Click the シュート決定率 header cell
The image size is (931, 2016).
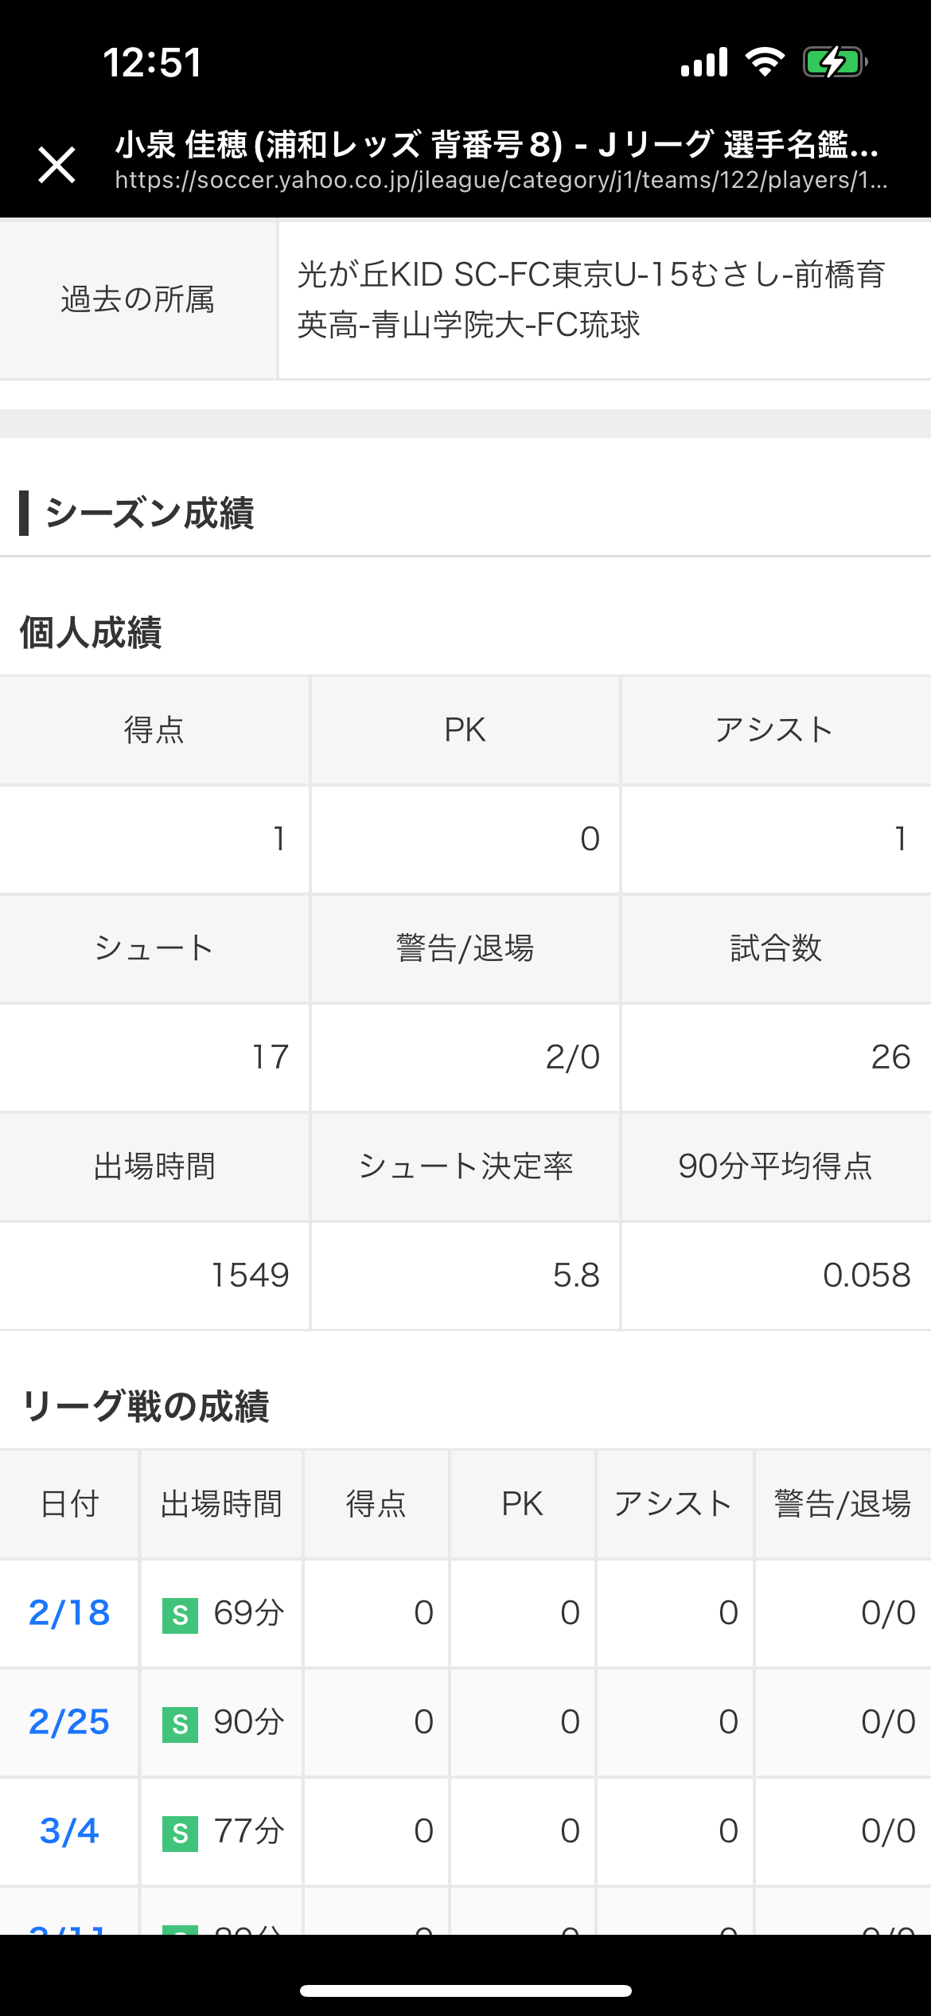[465, 1166]
